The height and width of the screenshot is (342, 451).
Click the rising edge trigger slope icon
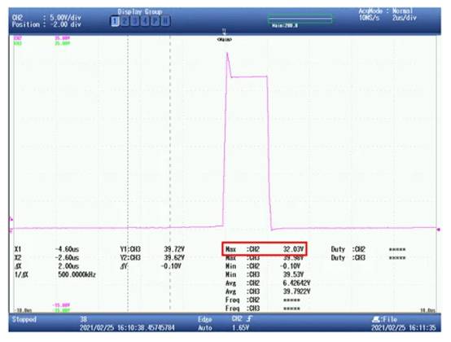pos(250,318)
